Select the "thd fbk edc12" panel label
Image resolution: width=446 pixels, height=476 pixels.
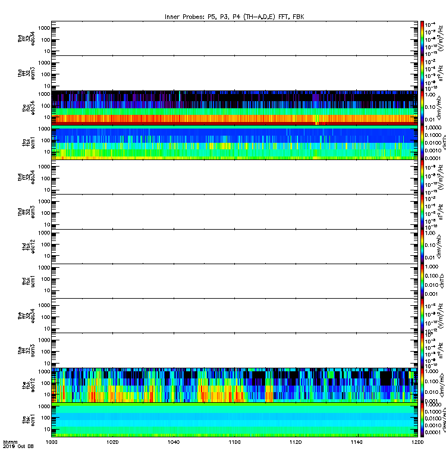point(29,246)
